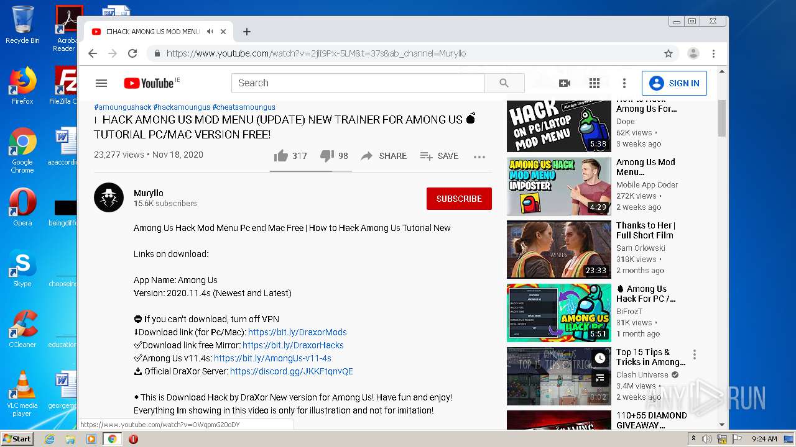Image resolution: width=796 pixels, height=447 pixels.
Task: Click the YouTube search magnifier button
Action: pyautogui.click(x=504, y=83)
